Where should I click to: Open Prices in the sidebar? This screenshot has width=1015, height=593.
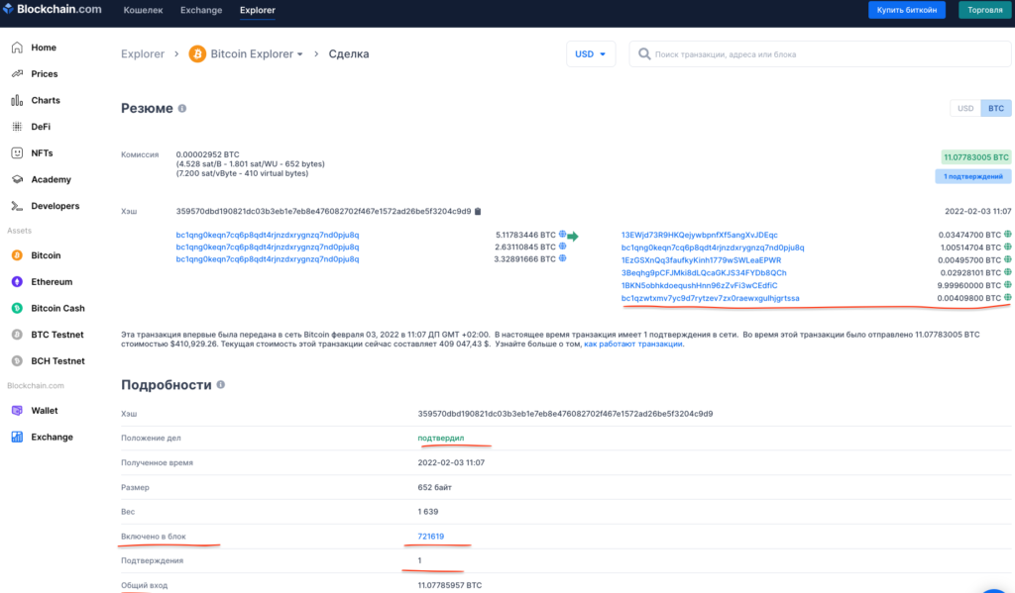[44, 73]
